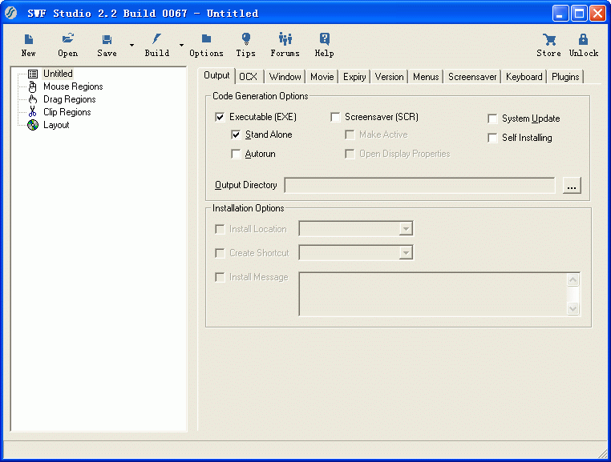Minimize the SWF Studio window

point(560,14)
